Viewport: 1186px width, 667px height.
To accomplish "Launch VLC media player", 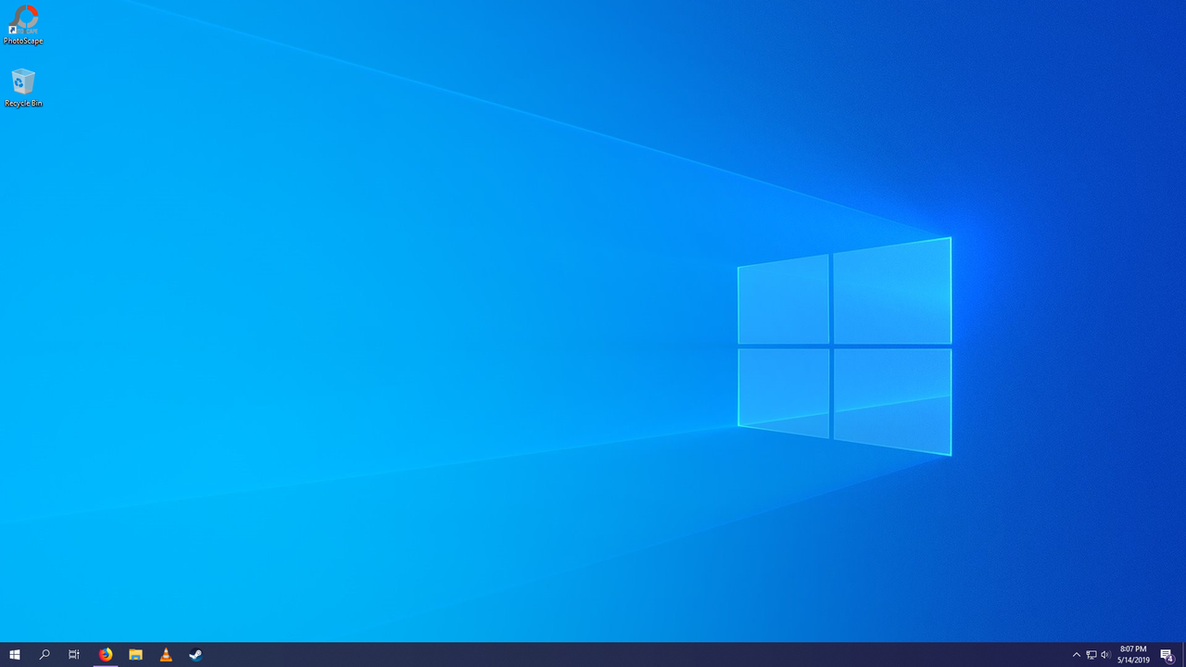I will click(165, 655).
